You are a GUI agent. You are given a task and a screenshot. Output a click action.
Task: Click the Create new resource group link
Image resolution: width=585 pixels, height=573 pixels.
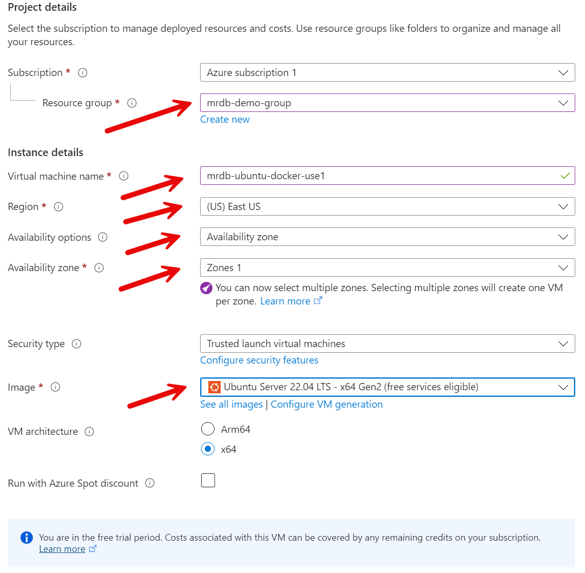[225, 120]
